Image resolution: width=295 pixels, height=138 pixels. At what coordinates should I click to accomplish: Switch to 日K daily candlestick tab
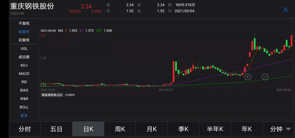click(88, 129)
